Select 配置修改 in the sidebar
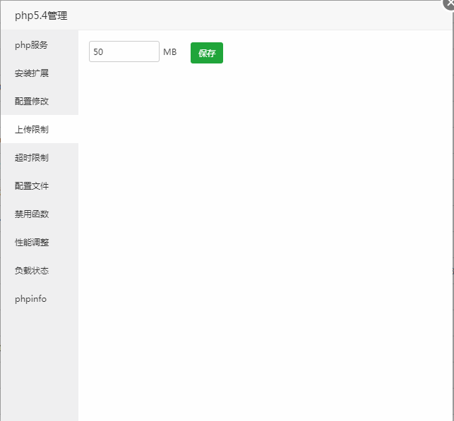454x421 pixels. pyautogui.click(x=40, y=102)
